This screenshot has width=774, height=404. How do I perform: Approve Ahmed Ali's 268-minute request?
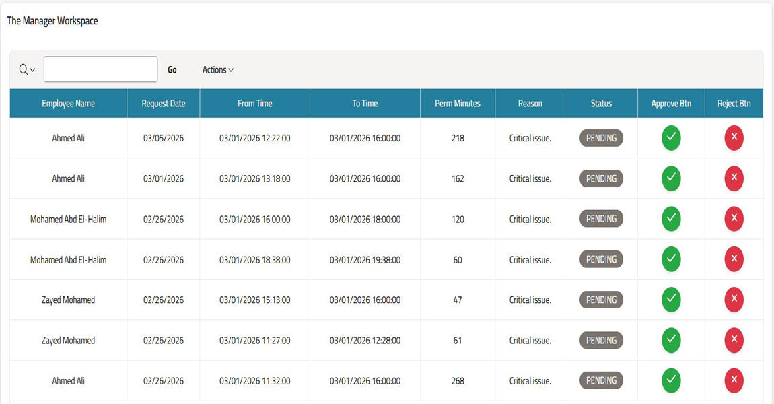tap(671, 380)
